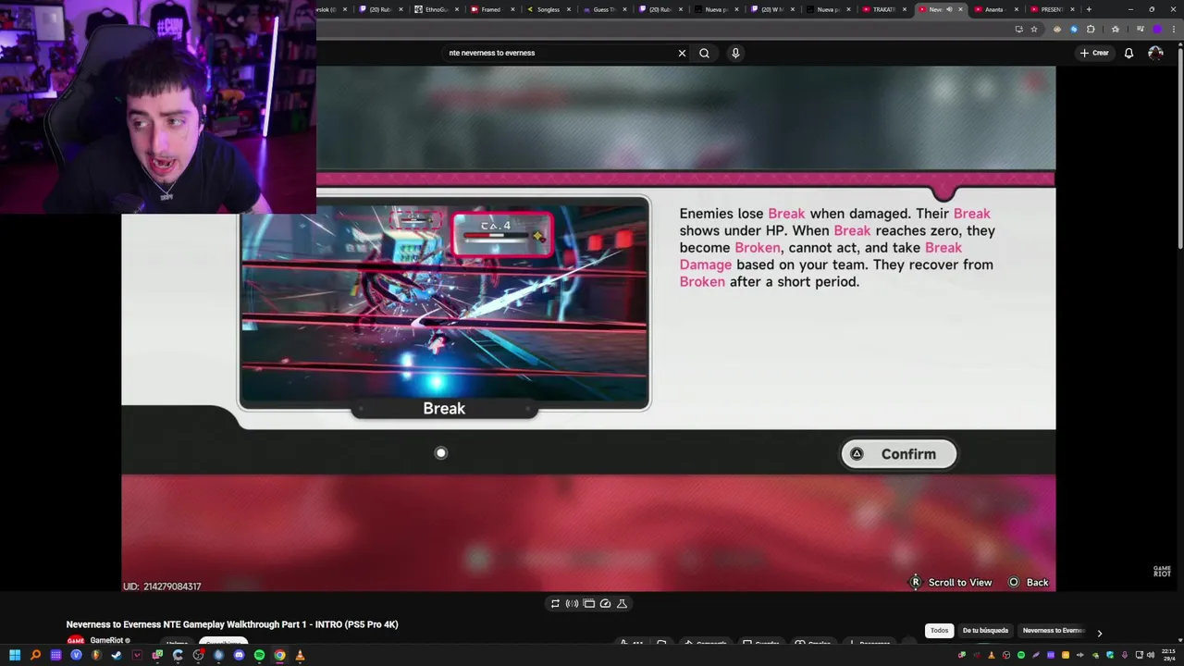The width and height of the screenshot is (1184, 666).
Task: Open the YouTube account avatar menu
Action: 1155,53
